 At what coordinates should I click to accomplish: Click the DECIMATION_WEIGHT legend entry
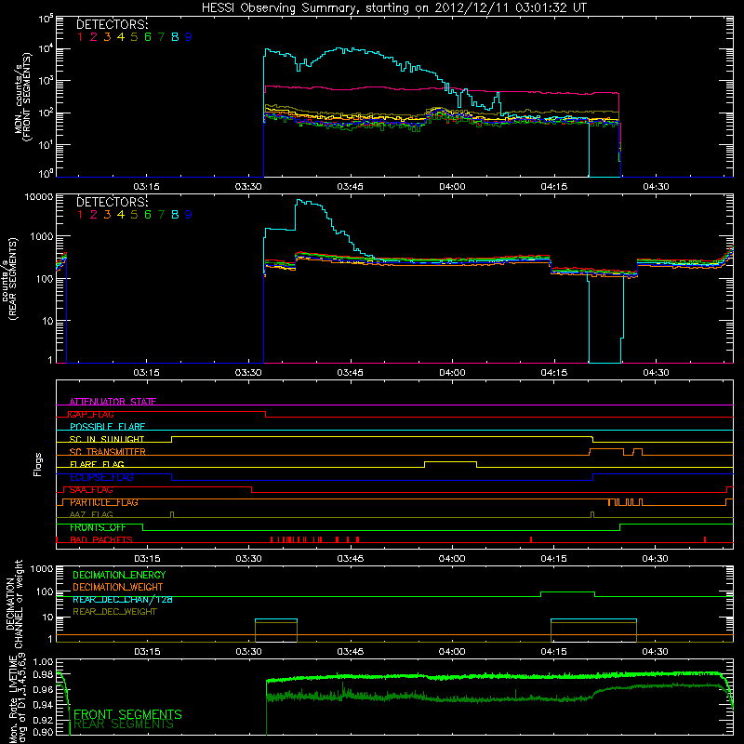pos(118,587)
